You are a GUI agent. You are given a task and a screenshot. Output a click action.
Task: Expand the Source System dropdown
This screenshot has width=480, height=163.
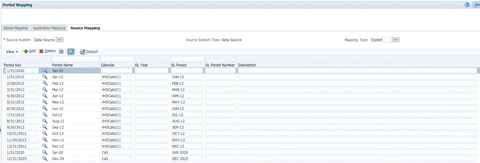click(59, 40)
